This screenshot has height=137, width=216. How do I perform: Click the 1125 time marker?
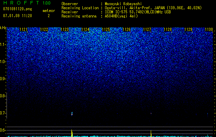click(x=106, y=29)
